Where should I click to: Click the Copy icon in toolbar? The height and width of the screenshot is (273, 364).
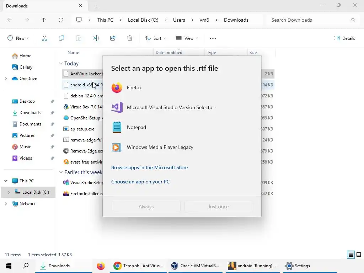(61, 38)
